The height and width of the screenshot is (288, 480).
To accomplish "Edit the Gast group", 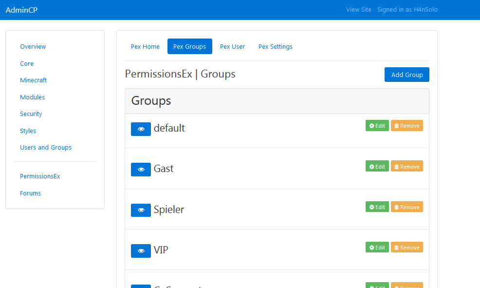I will [x=377, y=167].
